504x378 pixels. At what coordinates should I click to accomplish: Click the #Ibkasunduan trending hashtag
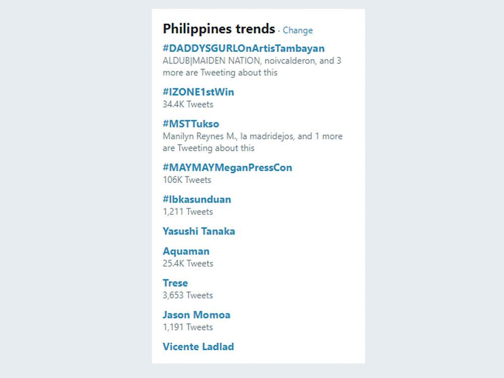(x=197, y=200)
